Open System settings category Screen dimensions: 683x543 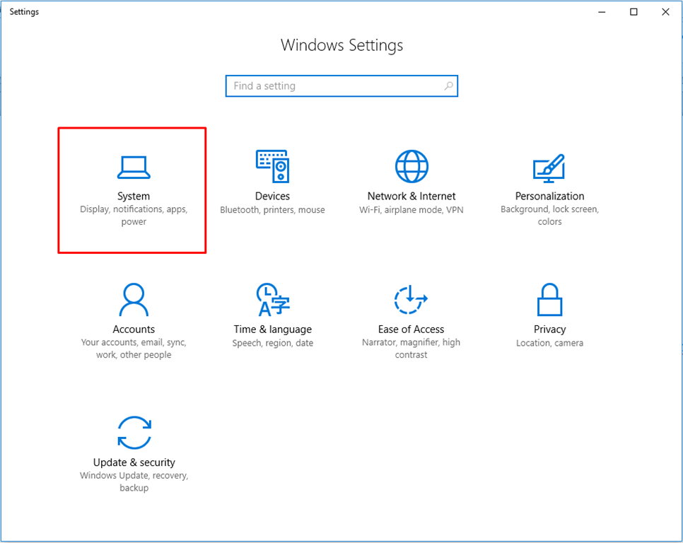point(133,191)
